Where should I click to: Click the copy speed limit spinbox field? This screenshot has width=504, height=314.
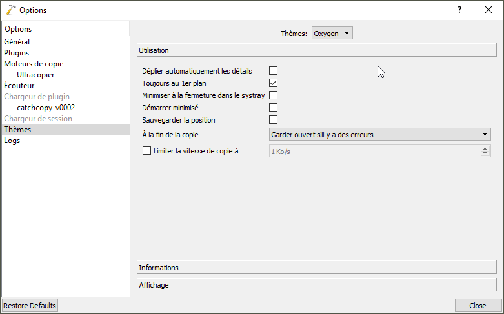(x=374, y=151)
